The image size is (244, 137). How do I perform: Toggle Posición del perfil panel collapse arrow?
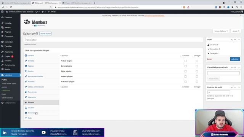(x=239, y=88)
